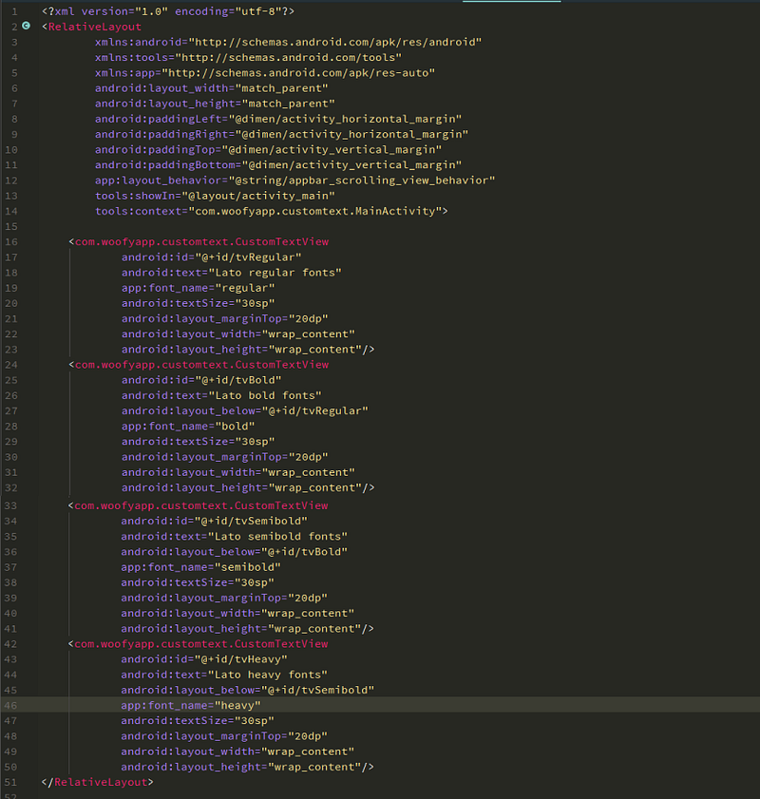Click the android:paddingRight attribute line
The width and height of the screenshot is (760, 799).
[x=282, y=134]
